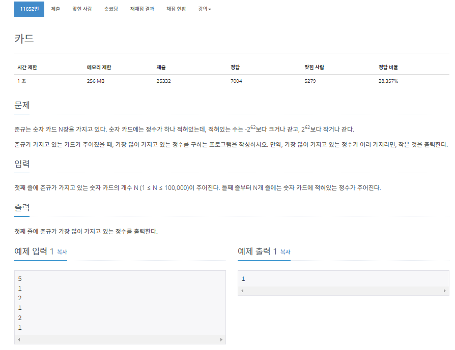
Task: Click the 정답 table column header
Action: tap(235, 67)
